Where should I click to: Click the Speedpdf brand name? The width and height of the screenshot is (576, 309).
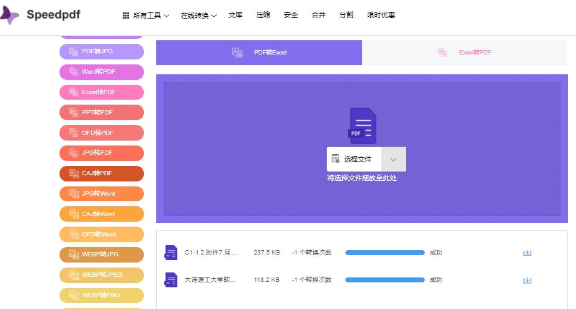(x=53, y=15)
